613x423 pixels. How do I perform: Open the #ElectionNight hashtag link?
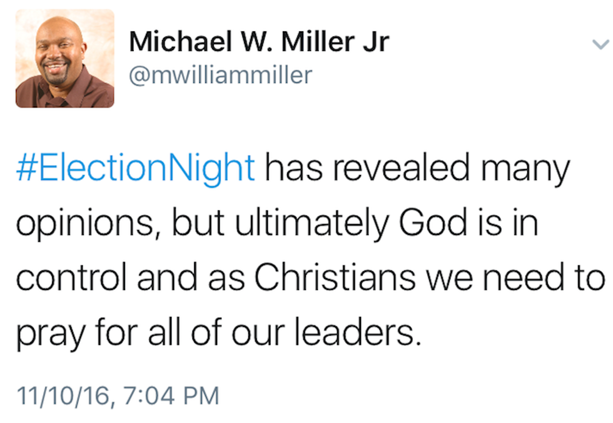(134, 169)
